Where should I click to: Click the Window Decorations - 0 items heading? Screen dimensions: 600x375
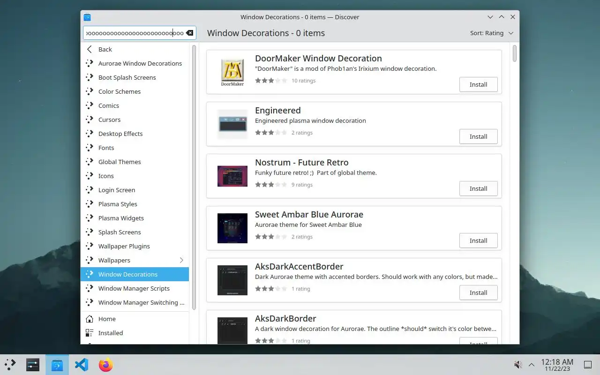pyautogui.click(x=266, y=33)
